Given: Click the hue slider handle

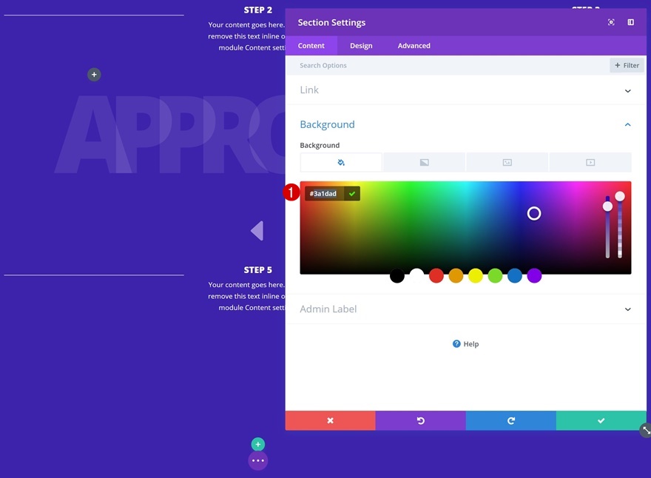Looking at the screenshot, I should (607, 206).
